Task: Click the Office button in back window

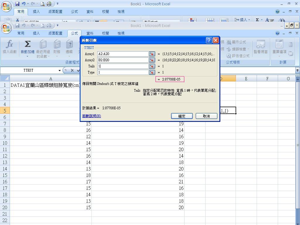Action: 6,7
